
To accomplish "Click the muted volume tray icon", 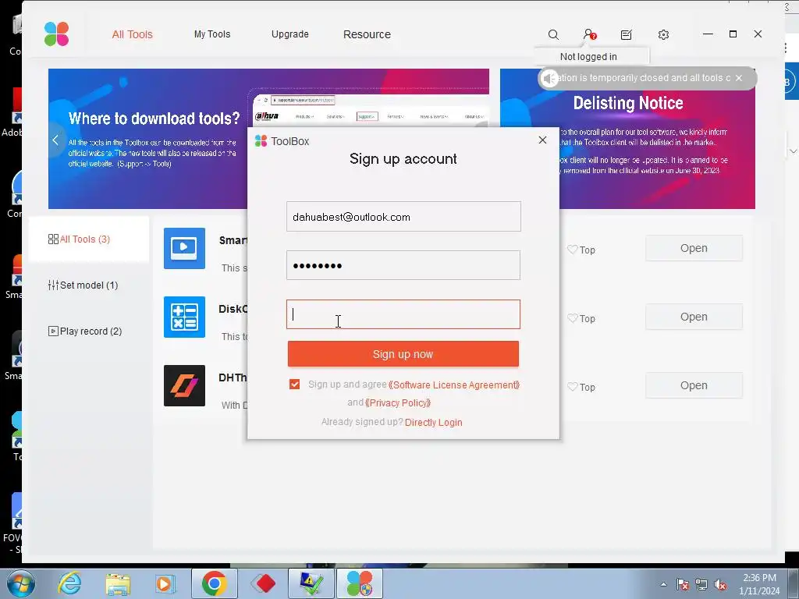I will pyautogui.click(x=720, y=584).
